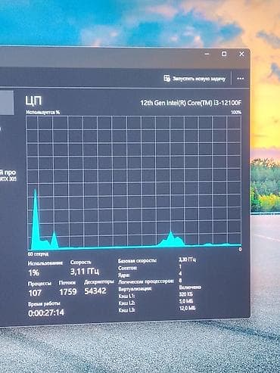The height and width of the screenshot is (373, 280).
Task: Click the 'Использование' label
Action: tap(45, 263)
